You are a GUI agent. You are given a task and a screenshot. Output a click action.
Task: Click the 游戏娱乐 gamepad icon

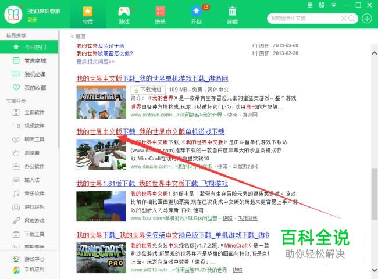16,207
